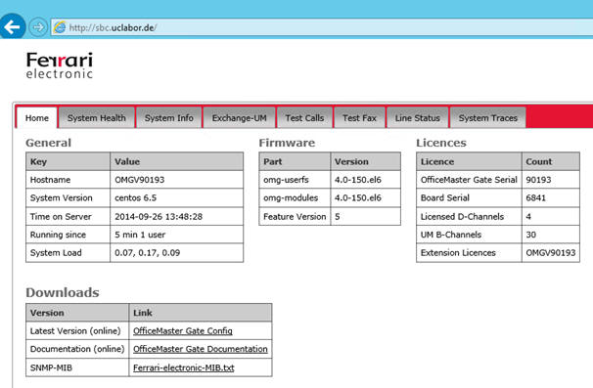This screenshot has height=388, width=593.
Task: Click the browser Back arrow button
Action: pos(12,26)
